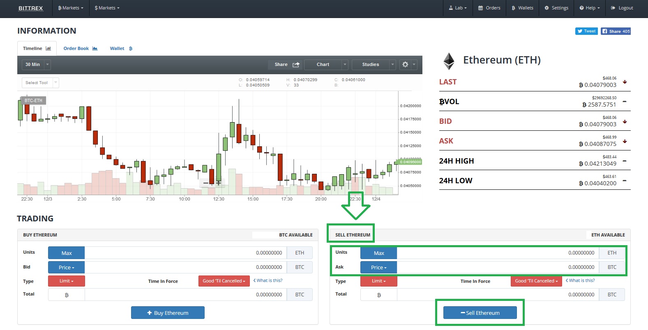
Task: Focus the Ask price BTC input field
Action: click(498, 267)
